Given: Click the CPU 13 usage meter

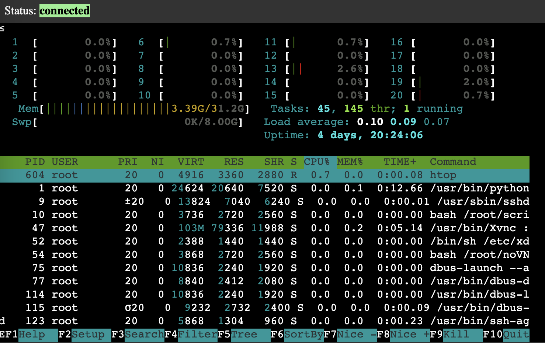Looking at the screenshot, I should (x=317, y=69).
